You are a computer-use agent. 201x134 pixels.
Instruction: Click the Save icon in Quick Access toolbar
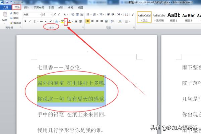[x=7, y=2]
